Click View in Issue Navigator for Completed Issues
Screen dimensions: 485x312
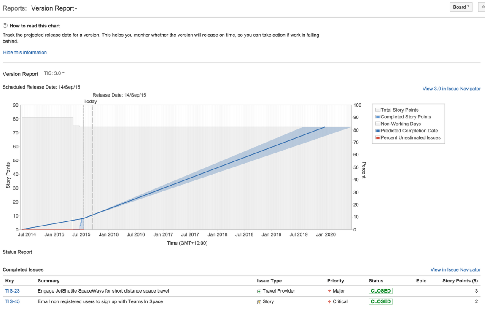pos(455,269)
